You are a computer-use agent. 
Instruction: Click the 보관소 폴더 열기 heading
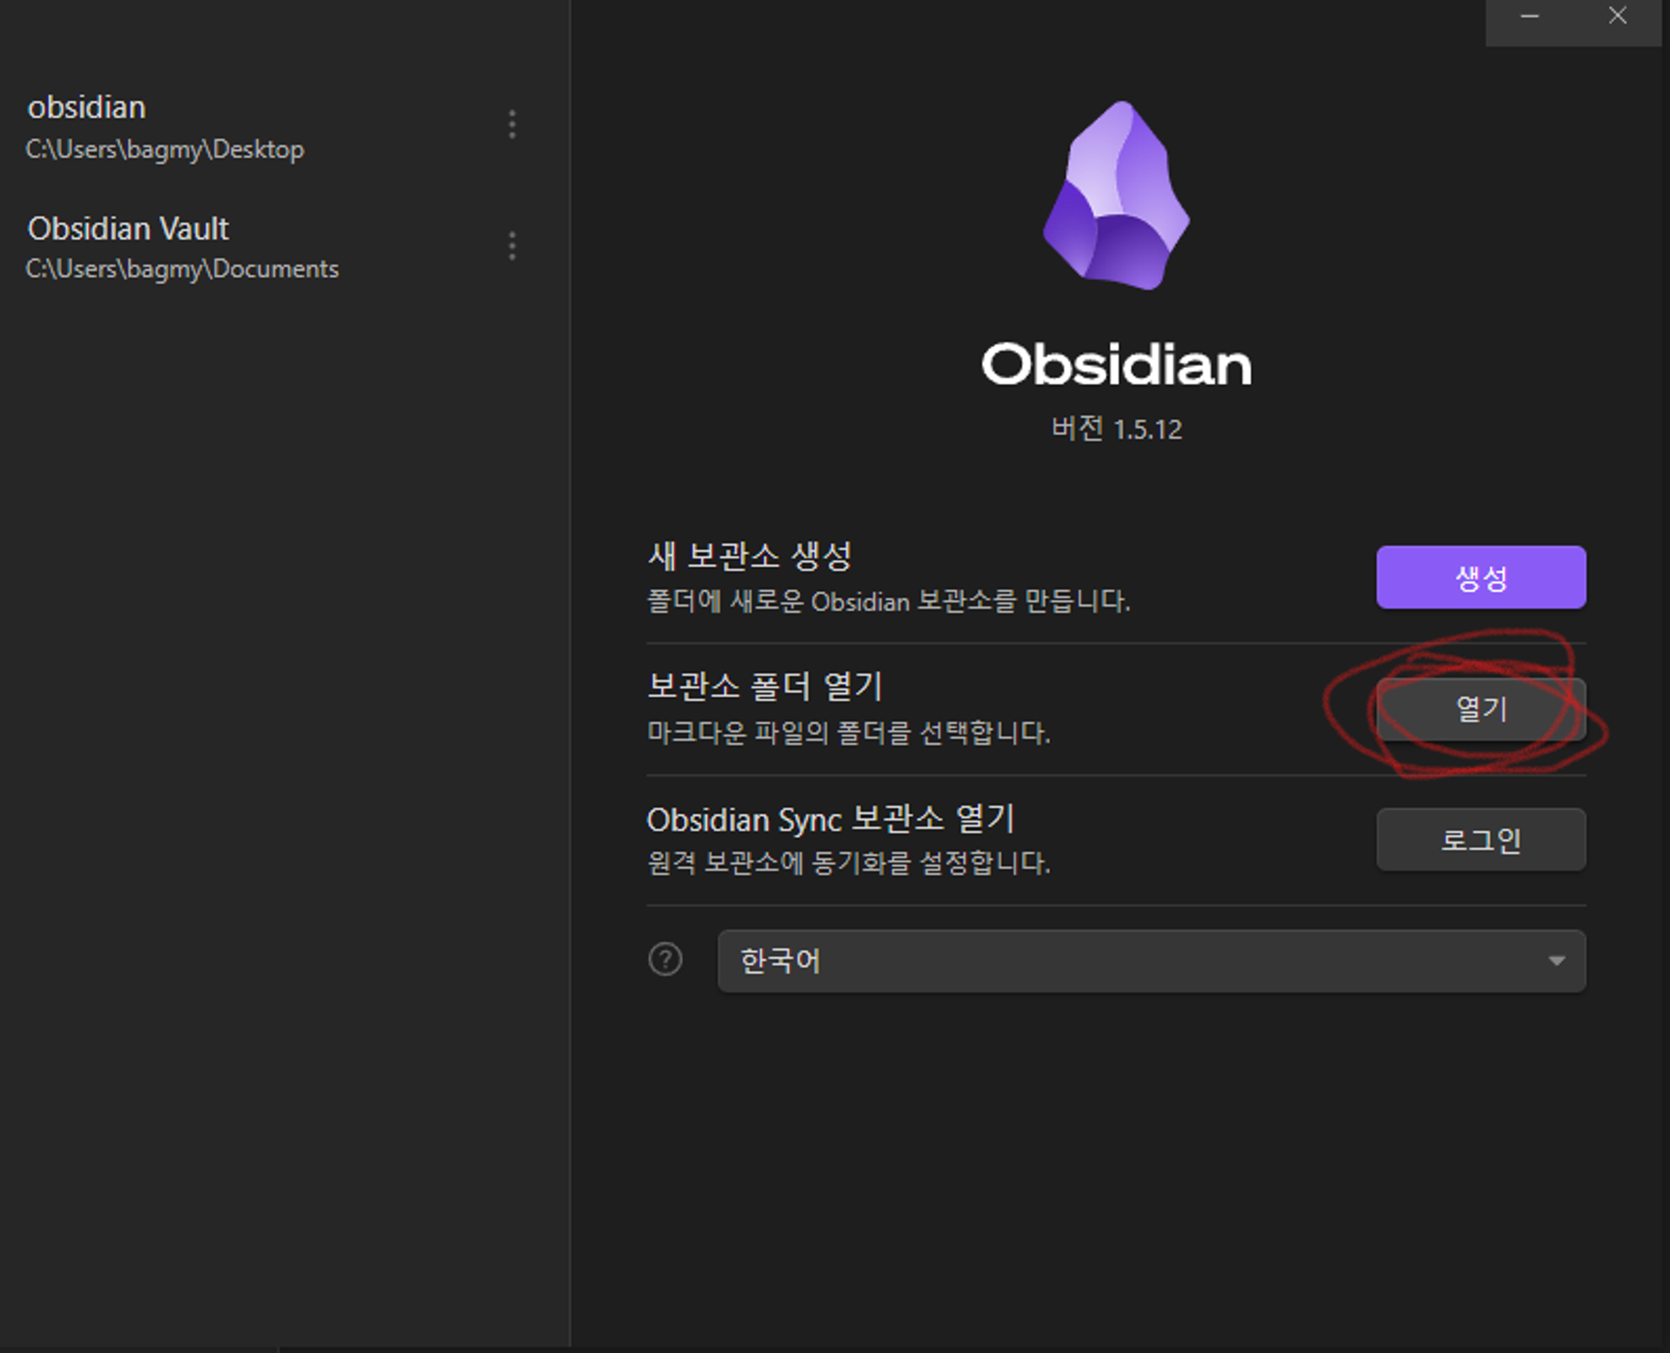point(765,686)
